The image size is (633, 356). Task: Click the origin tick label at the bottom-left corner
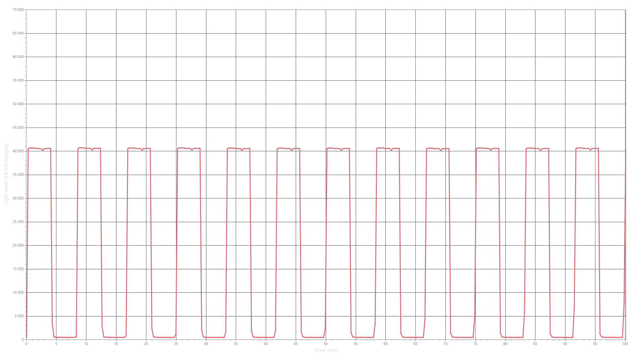coord(25,342)
